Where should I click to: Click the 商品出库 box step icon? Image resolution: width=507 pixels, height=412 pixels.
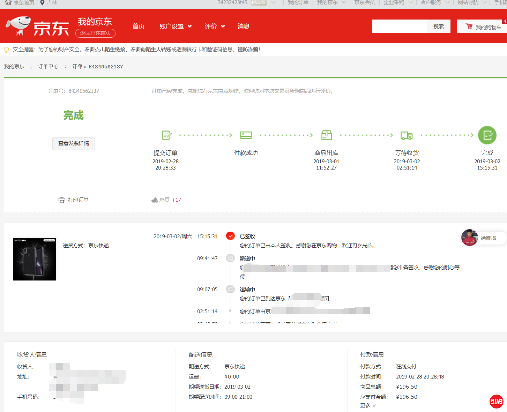point(326,135)
